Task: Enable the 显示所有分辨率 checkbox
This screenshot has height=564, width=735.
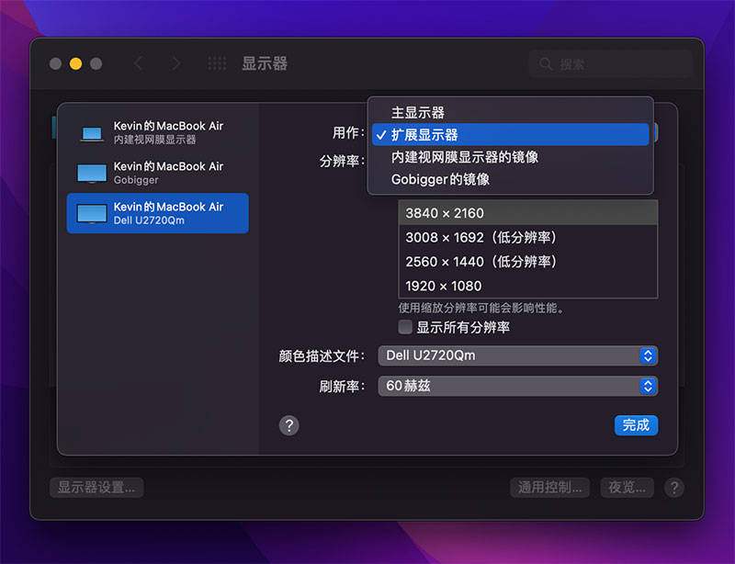Action: [x=405, y=327]
